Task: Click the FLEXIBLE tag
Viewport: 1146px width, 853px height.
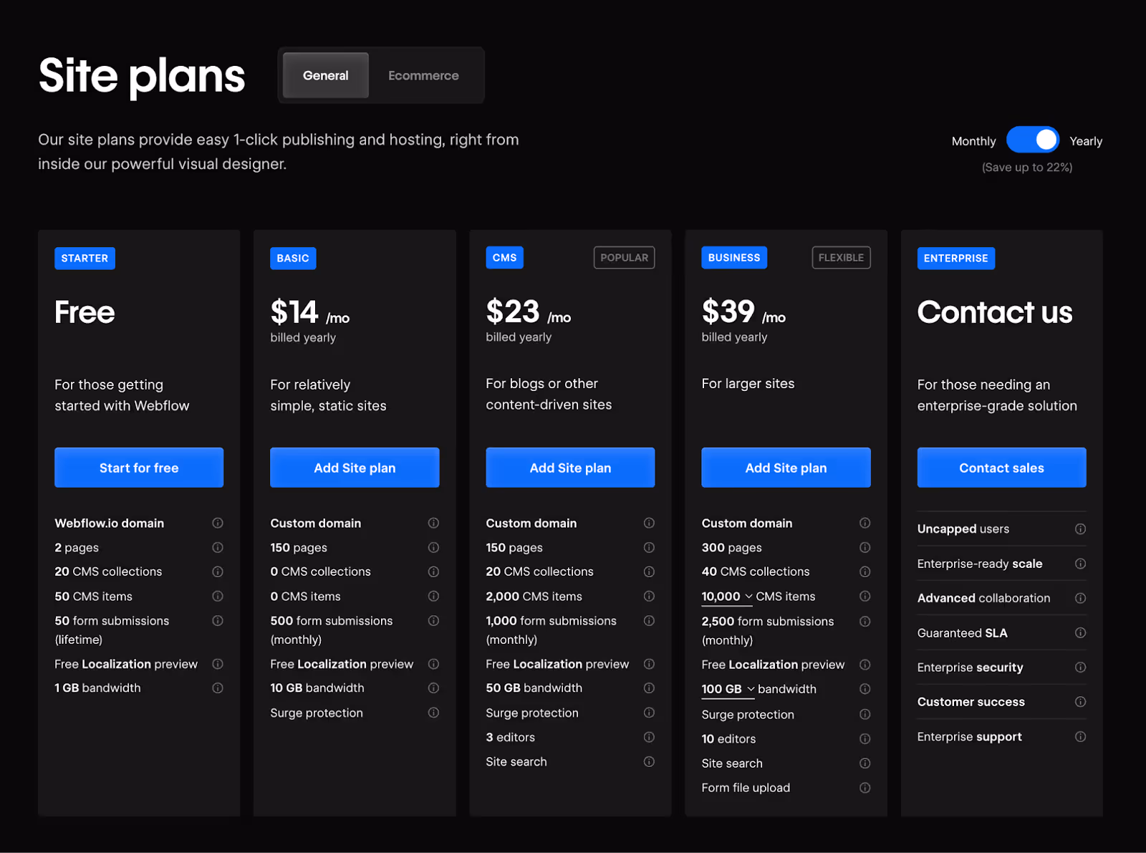Action: [x=841, y=257]
